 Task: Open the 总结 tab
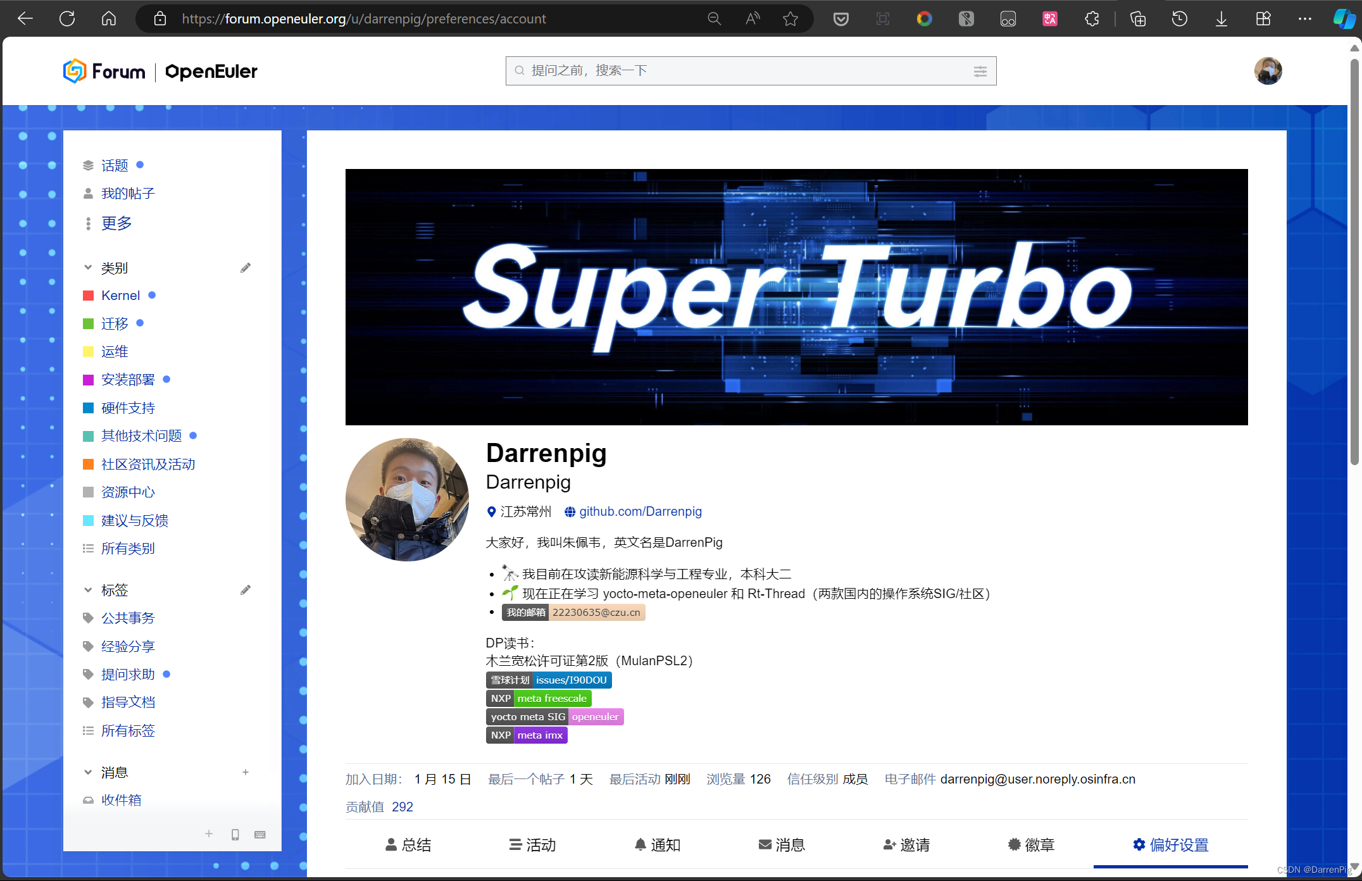point(408,845)
